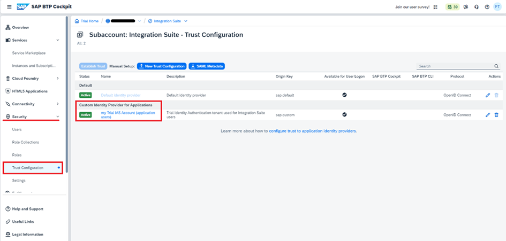Open the user survey checklist icon
506x241 pixels.
point(436,7)
